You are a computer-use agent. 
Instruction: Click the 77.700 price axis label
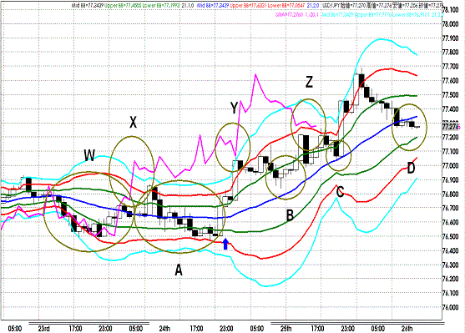click(451, 67)
